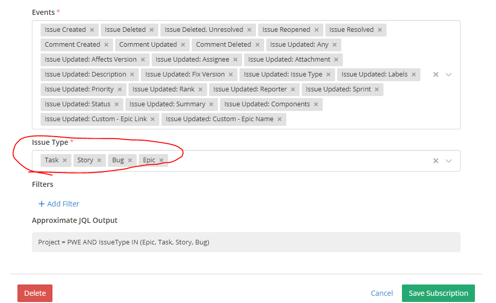Remove the Issue Deleted event tag
This screenshot has width=496, height=303.
(151, 29)
